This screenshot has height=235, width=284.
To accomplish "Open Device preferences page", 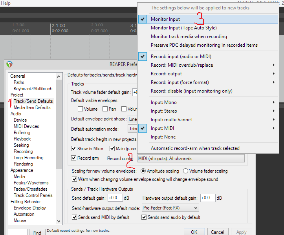I will tap(20, 120).
